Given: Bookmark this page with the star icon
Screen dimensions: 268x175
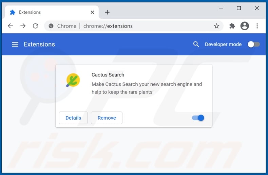Looking at the screenshot, I should (216, 26).
